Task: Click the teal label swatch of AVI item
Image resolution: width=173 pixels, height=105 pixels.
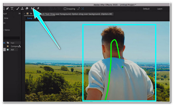Action: click(8, 50)
